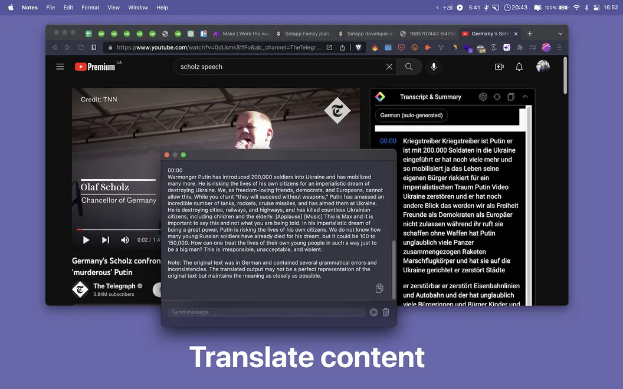Expand hidden menu bar items chevron
Viewport: 623px width, 389px height.
pyautogui.click(x=437, y=8)
